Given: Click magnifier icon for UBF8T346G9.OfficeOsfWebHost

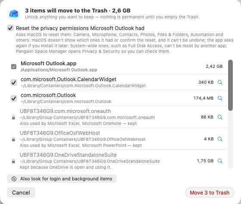Looking at the screenshot, I should click(x=220, y=139).
